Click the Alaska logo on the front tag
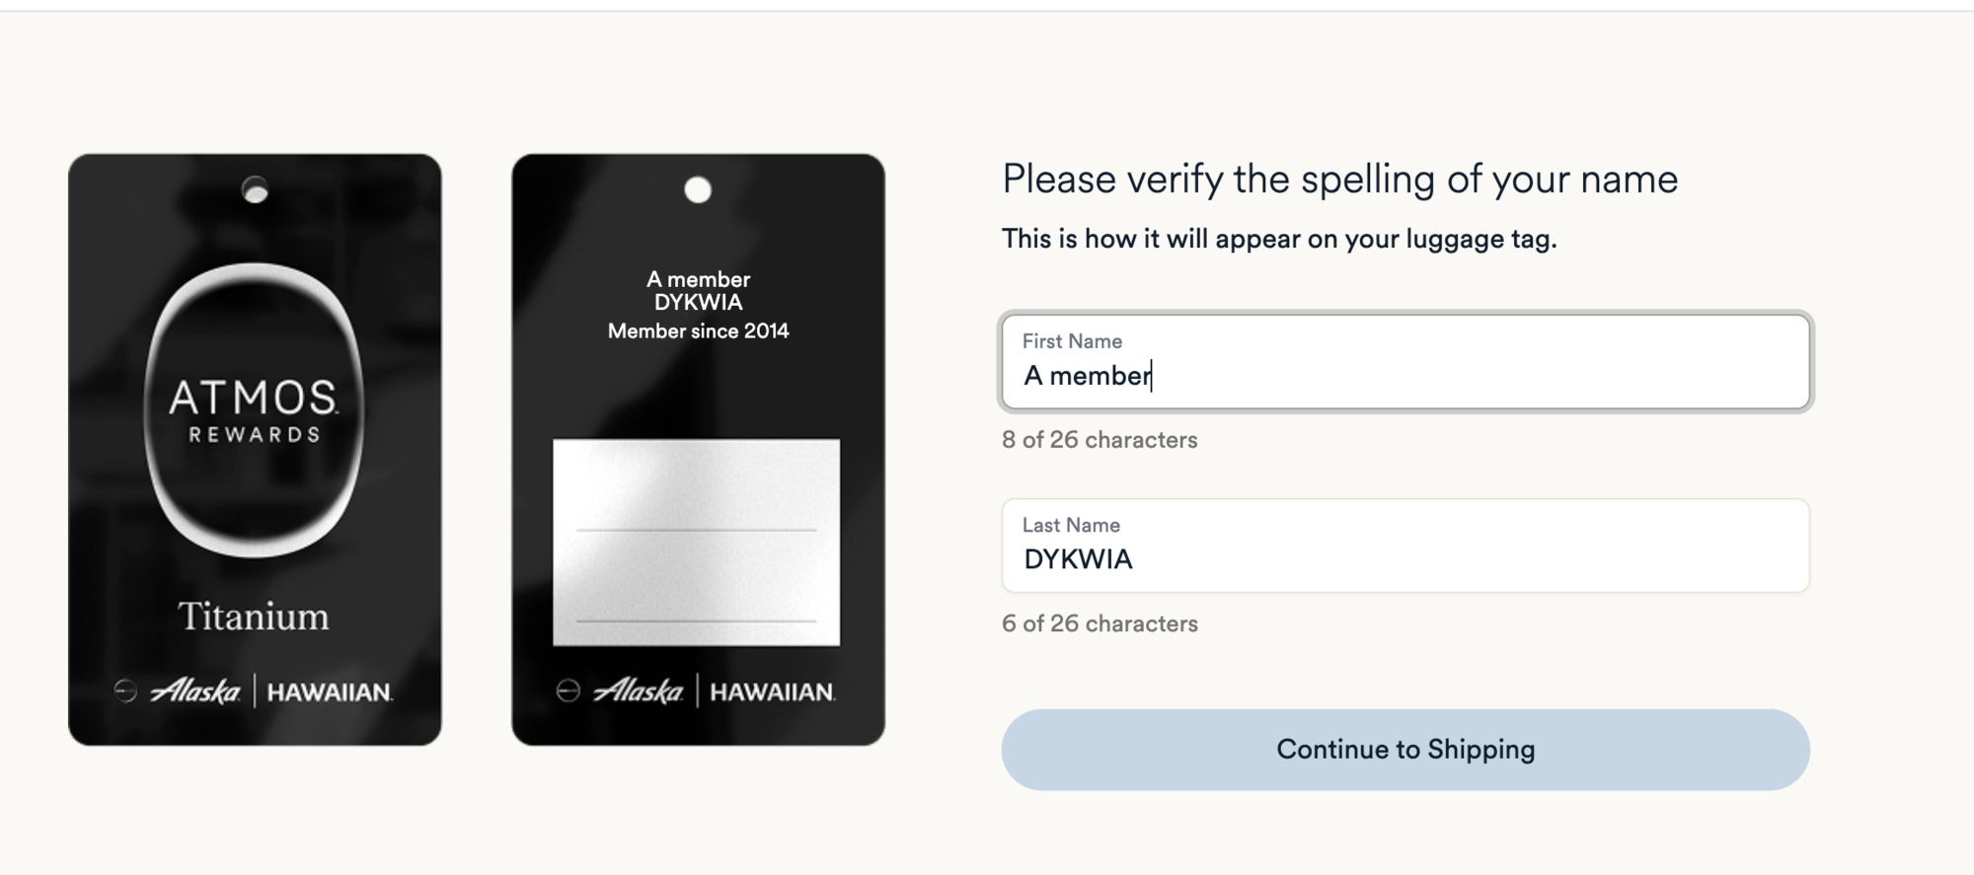 [x=195, y=692]
